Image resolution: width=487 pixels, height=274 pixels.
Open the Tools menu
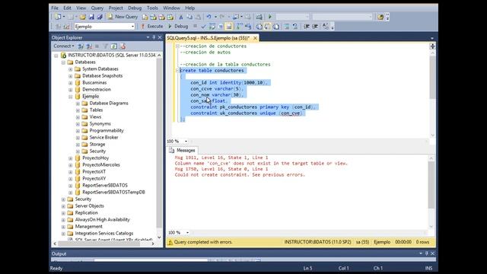coord(152,8)
